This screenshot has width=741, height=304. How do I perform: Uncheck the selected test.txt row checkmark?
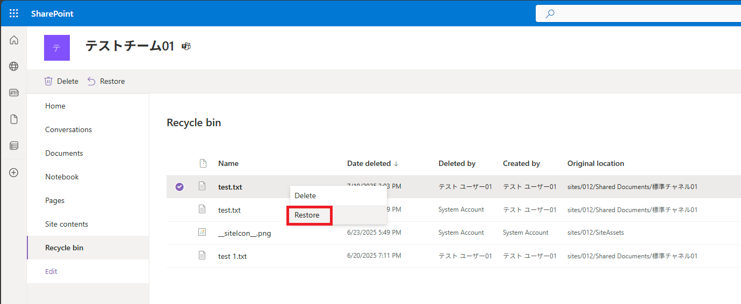(x=179, y=187)
